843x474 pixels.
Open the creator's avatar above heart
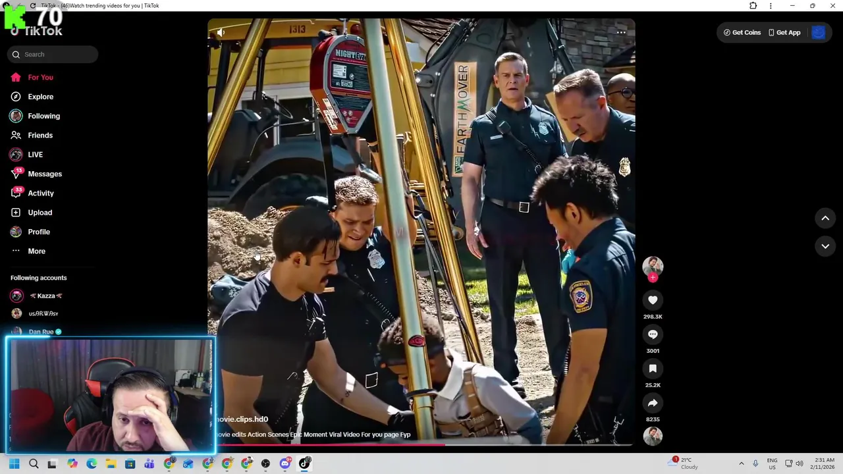click(653, 266)
